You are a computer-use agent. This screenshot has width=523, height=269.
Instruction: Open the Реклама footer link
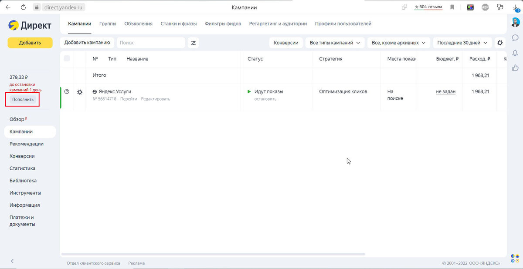pos(136,263)
